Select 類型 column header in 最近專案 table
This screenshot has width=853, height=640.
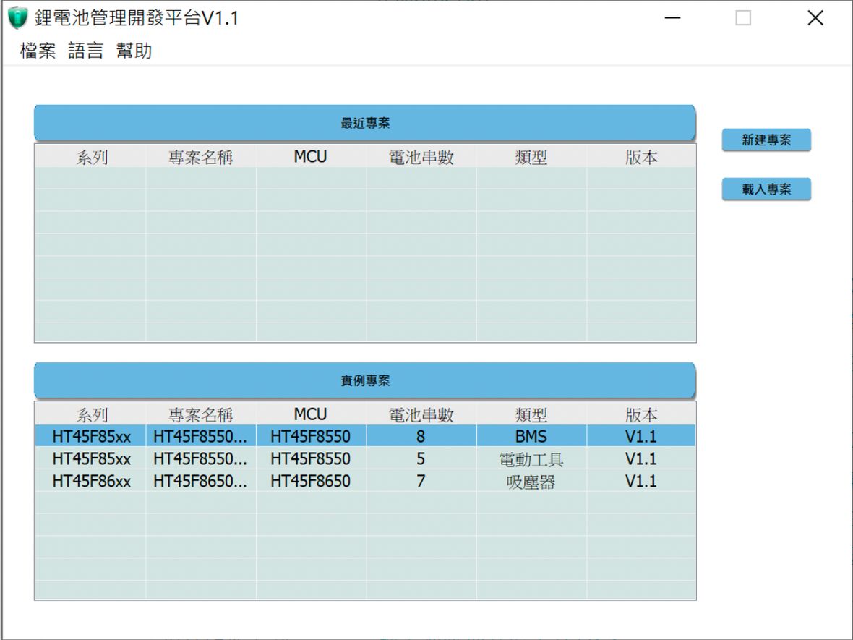(531, 157)
